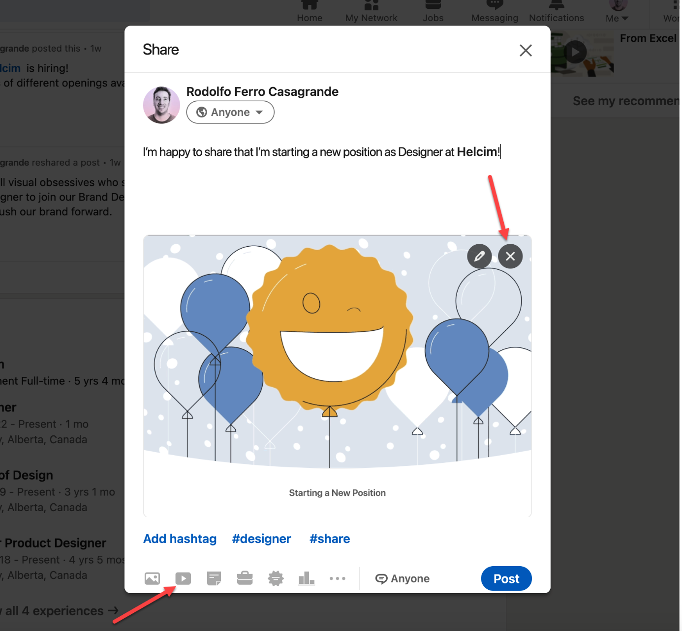Open more options via the three-dots icon
Viewport: 682px width, 631px height.
[338, 578]
